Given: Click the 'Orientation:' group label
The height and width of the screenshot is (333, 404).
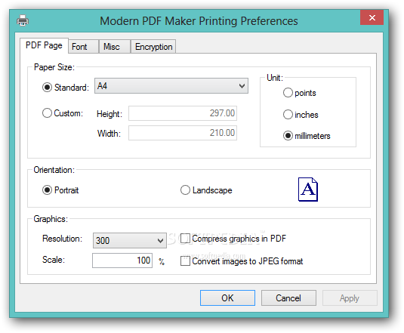Looking at the screenshot, I should [54, 170].
